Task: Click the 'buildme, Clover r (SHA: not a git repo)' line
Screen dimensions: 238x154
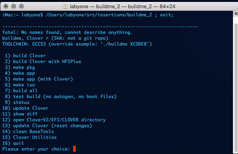Action: (55, 38)
